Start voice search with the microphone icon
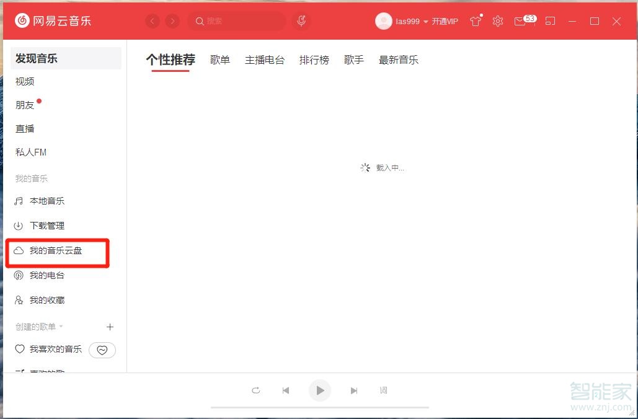This screenshot has height=419, width=638. [301, 20]
